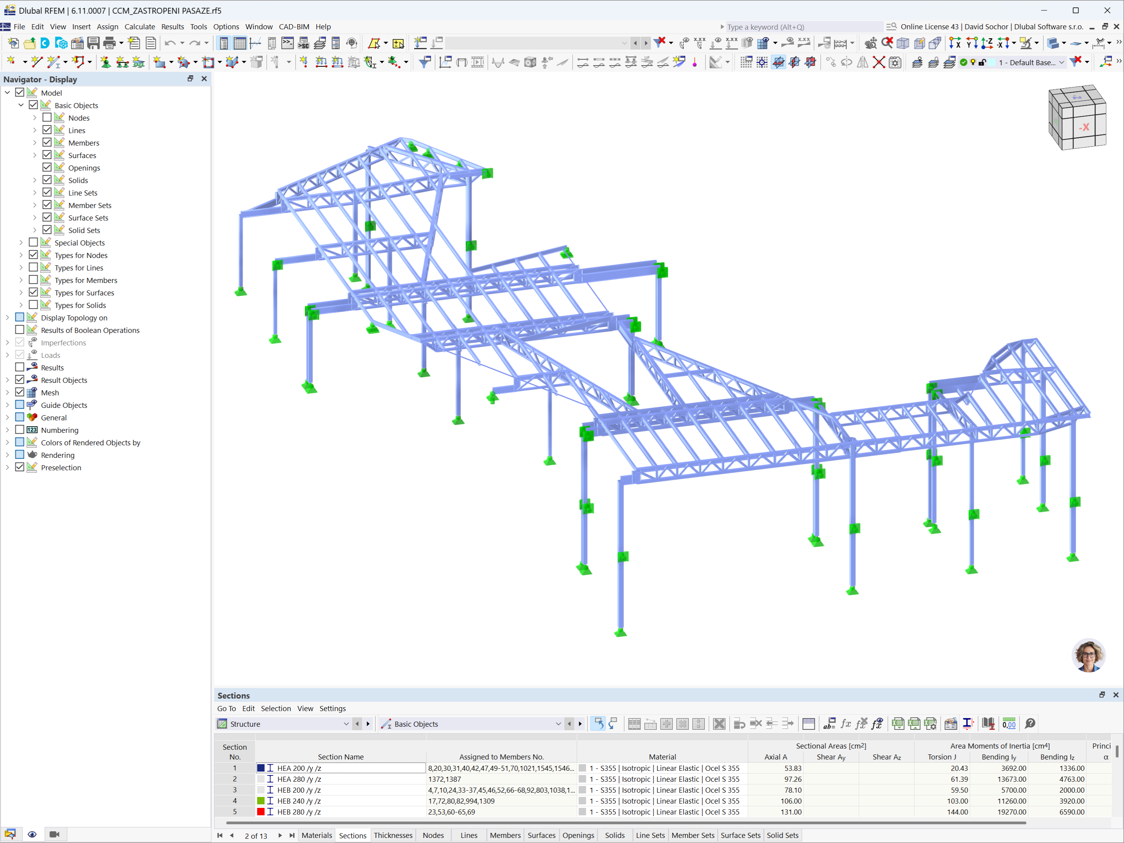The width and height of the screenshot is (1124, 843).
Task: Expand the Member Sets tree node
Action: pos(35,205)
